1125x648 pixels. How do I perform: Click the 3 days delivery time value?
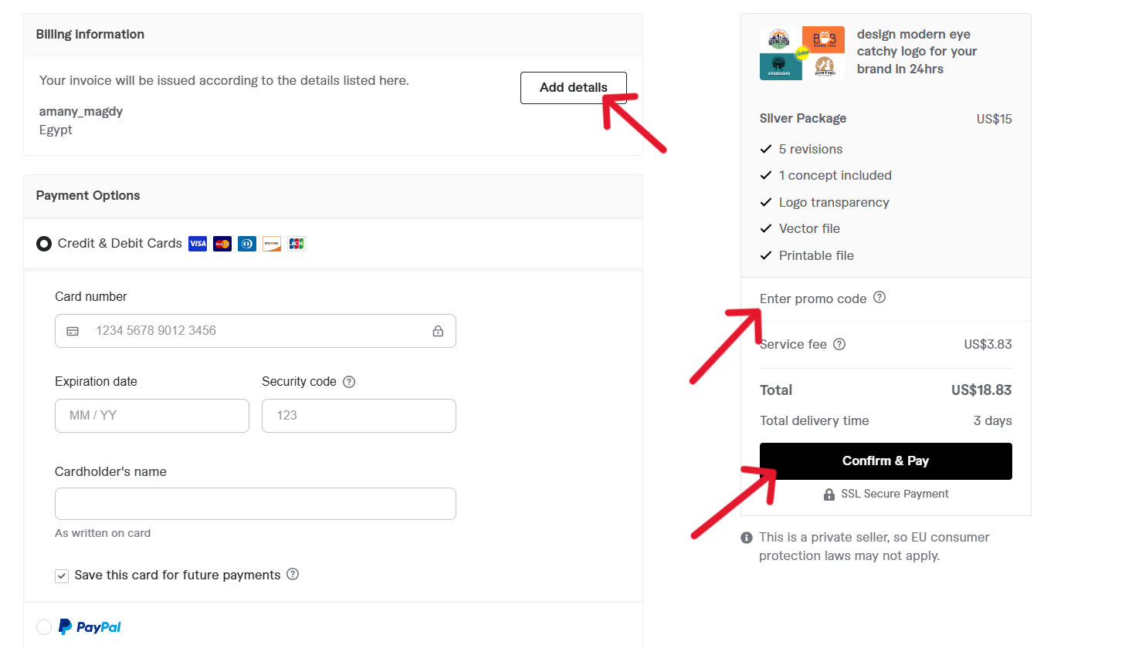[x=993, y=420]
